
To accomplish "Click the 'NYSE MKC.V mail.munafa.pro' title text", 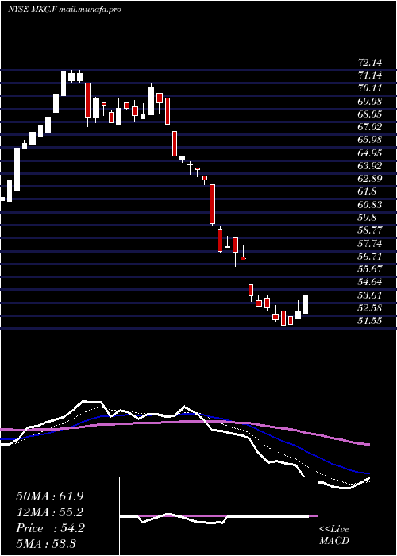I will click(64, 10).
